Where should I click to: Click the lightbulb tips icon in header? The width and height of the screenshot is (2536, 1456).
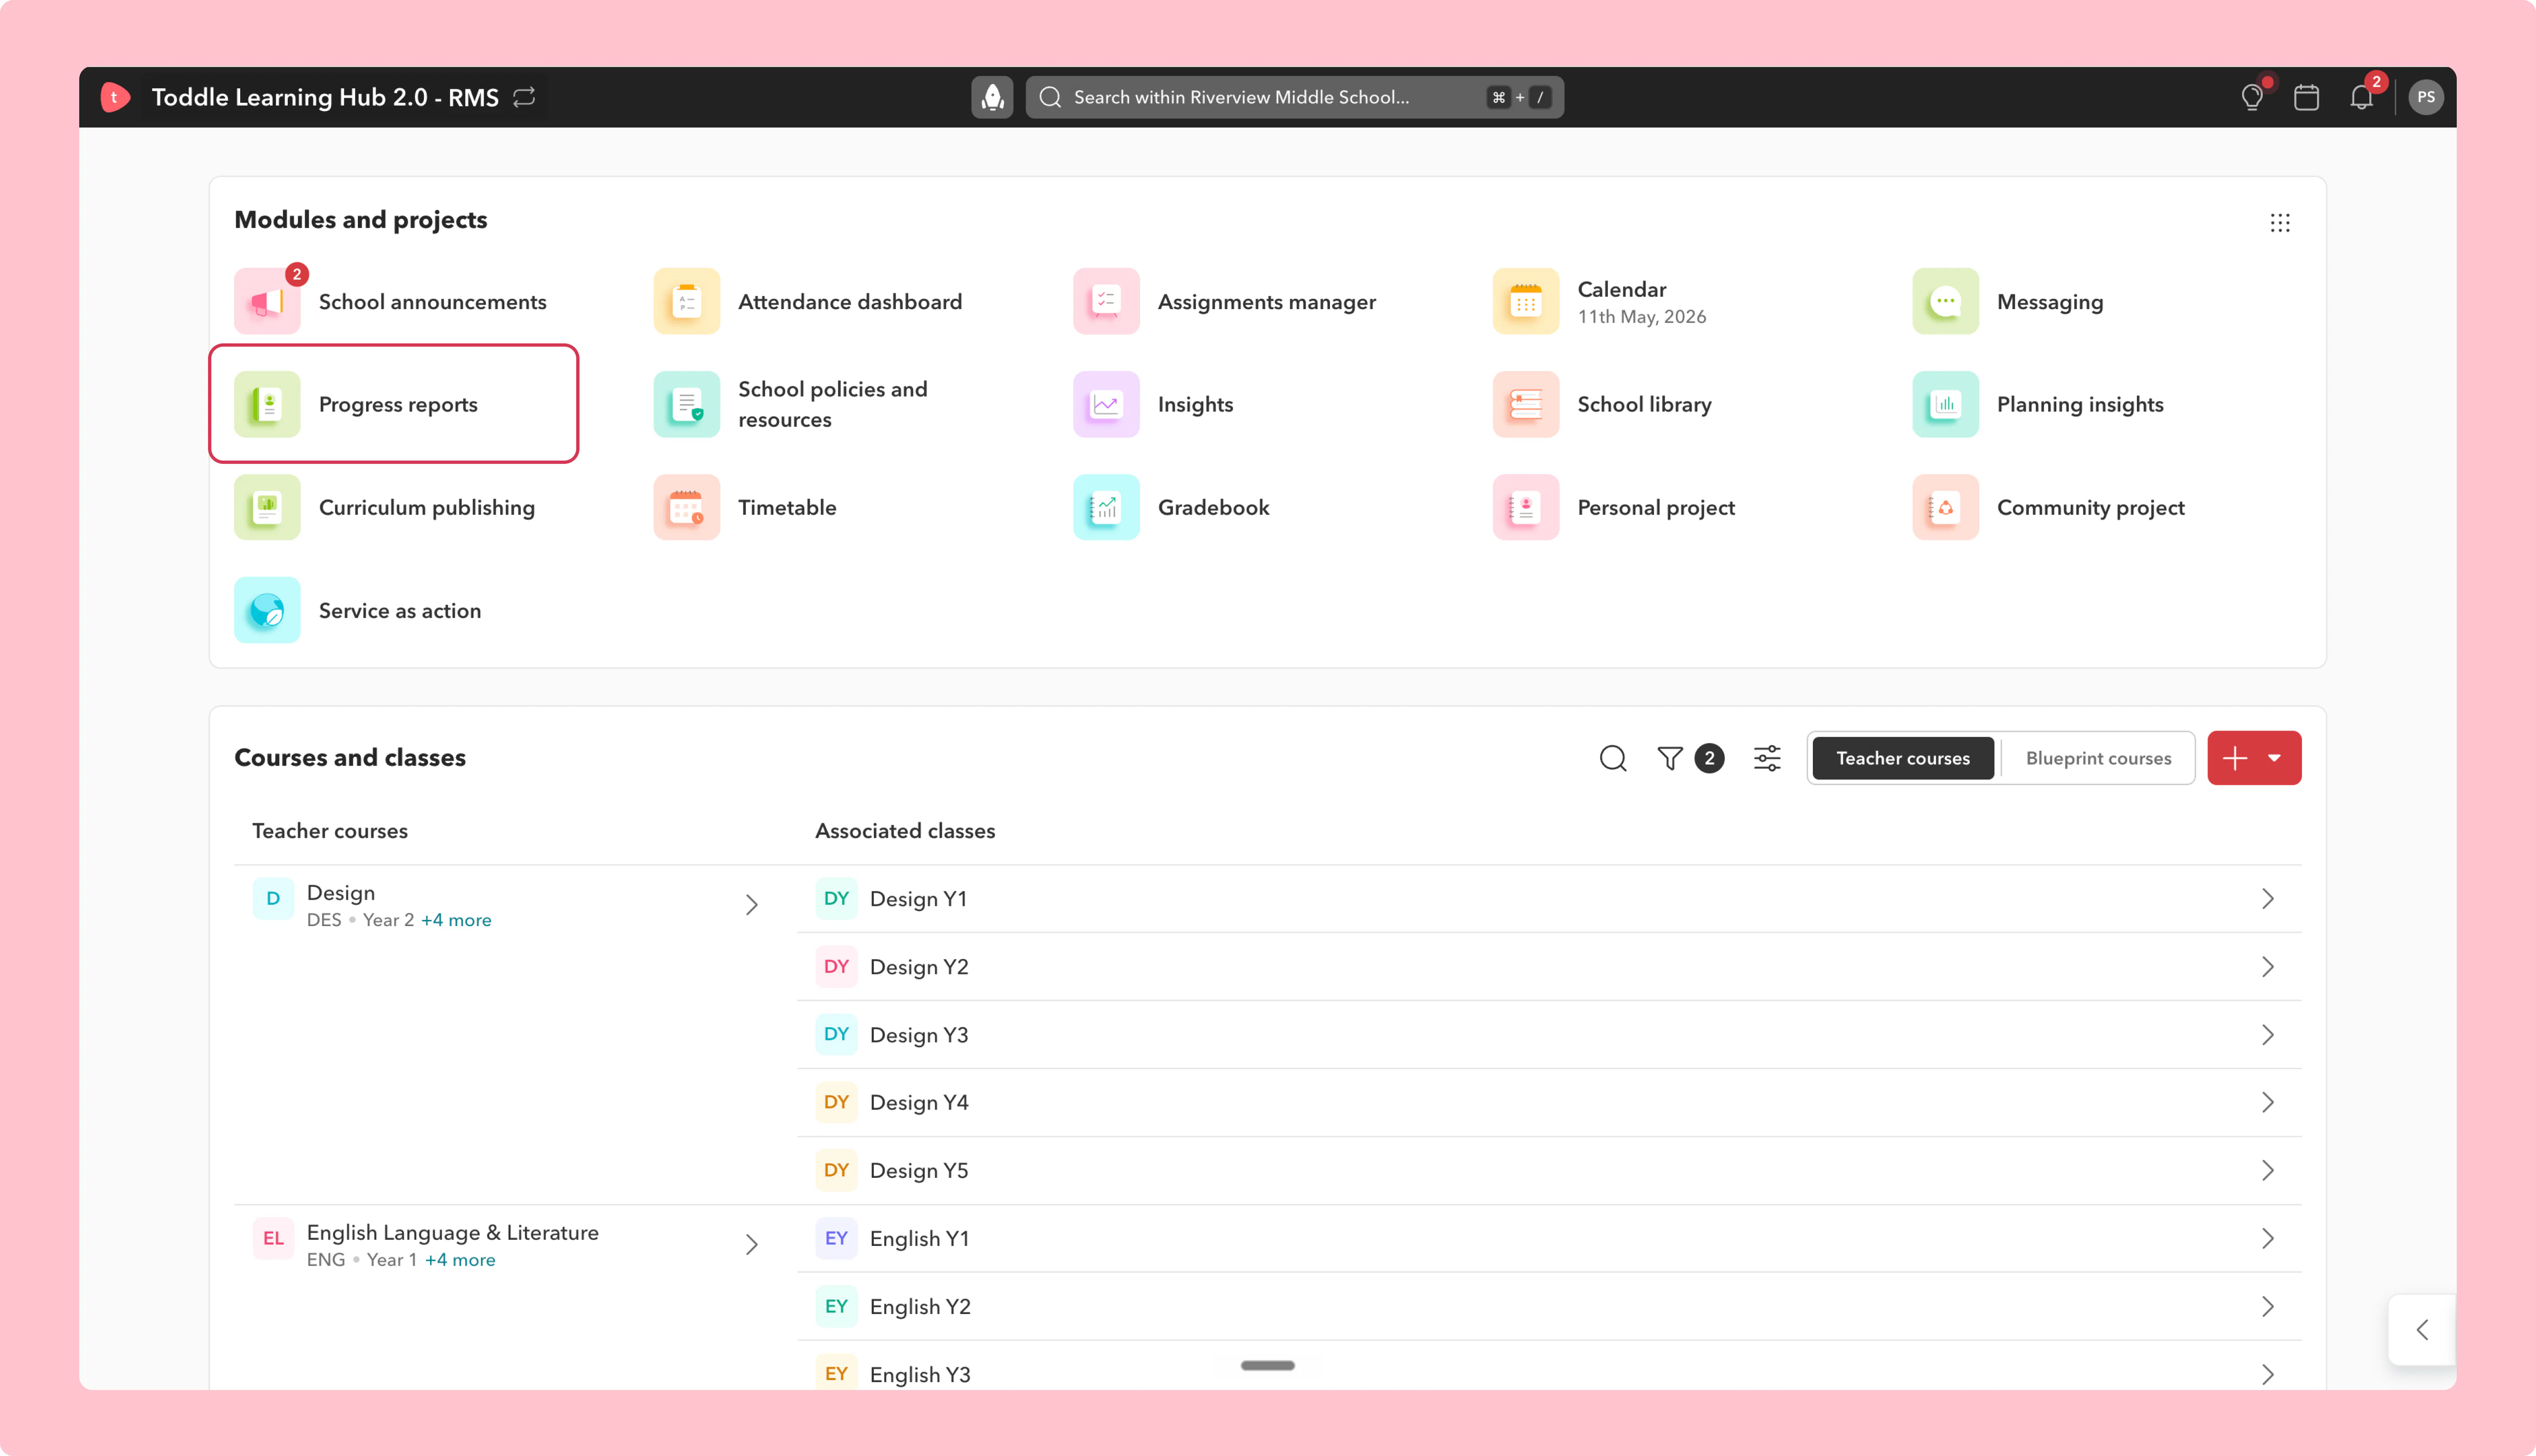(2252, 97)
